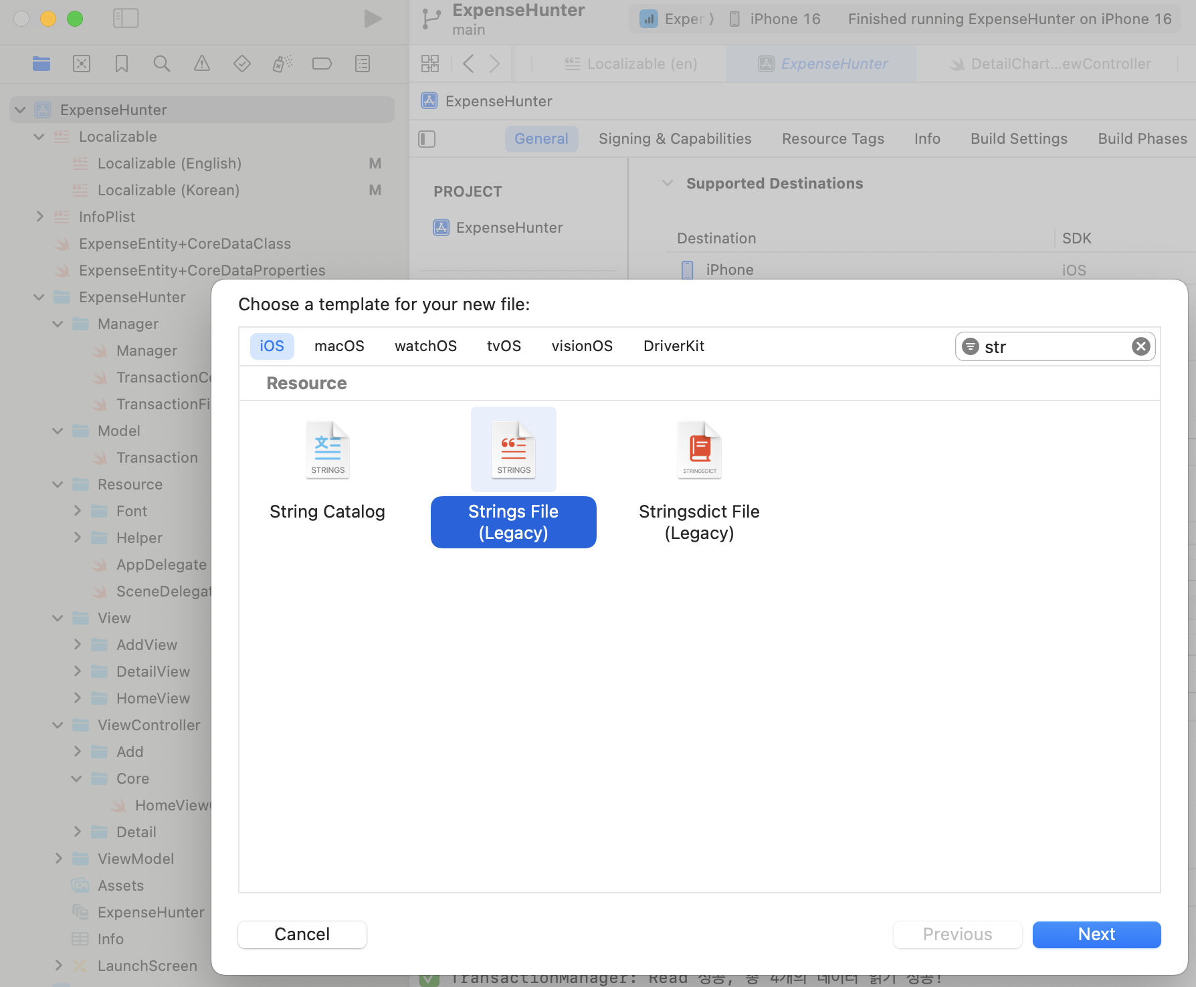Expand the AddView folder chevron
Screen dimensions: 1196x987
pos(77,645)
